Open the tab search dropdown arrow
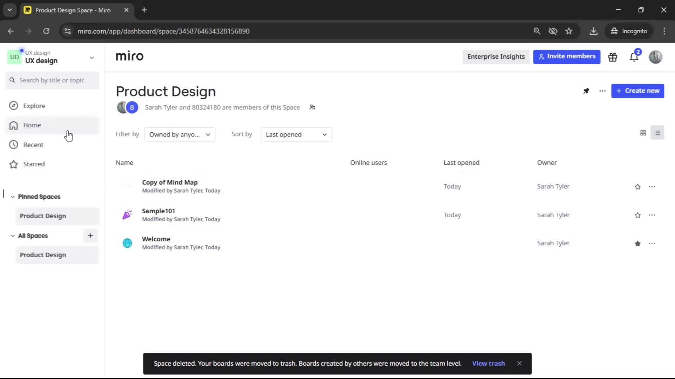 10,10
